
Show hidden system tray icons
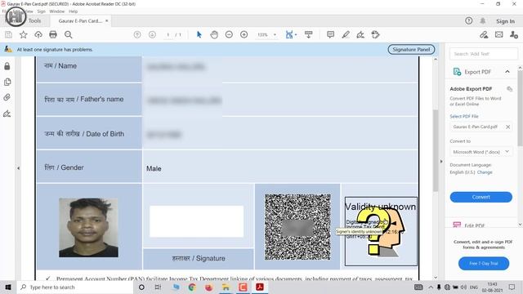[x=431, y=287]
